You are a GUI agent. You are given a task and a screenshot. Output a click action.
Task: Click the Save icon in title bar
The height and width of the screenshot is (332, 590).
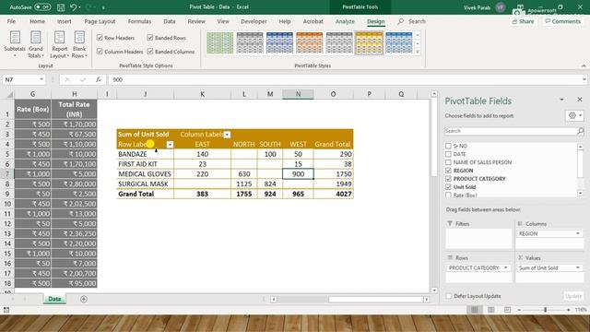pos(61,6)
